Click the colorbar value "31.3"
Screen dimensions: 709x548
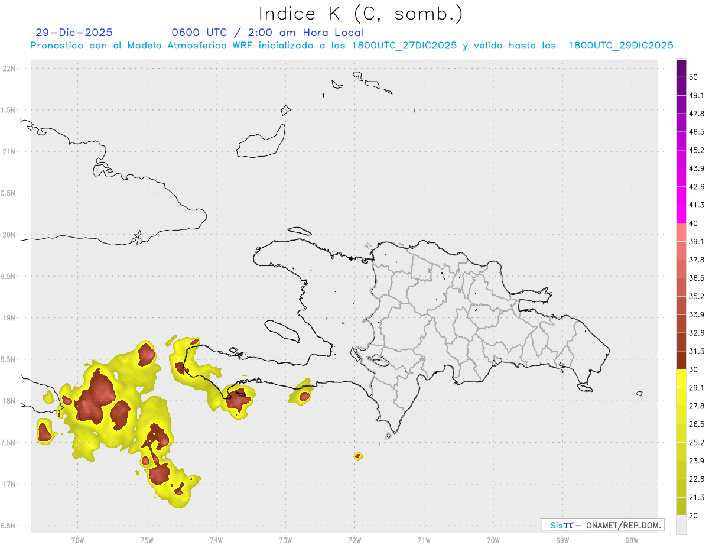[697, 351]
